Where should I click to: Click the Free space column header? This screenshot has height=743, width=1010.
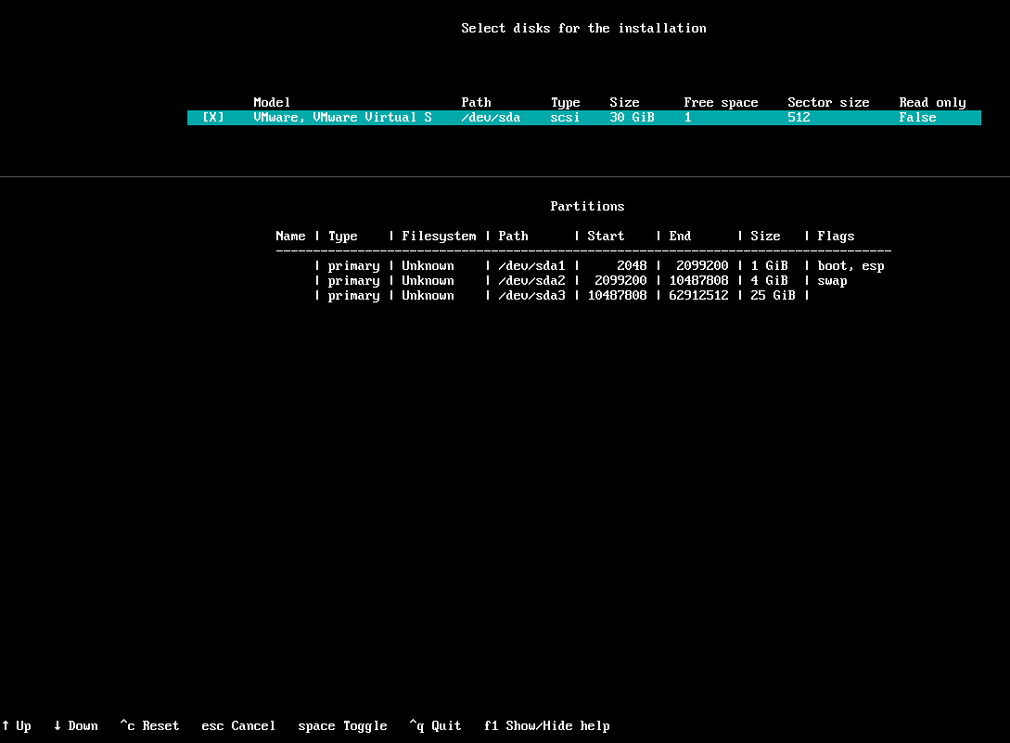tap(721, 103)
